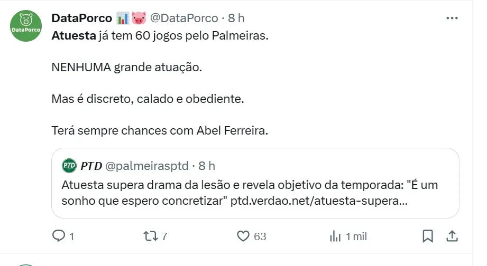
Task: Click the 1 mil views count
Action: tap(356, 236)
